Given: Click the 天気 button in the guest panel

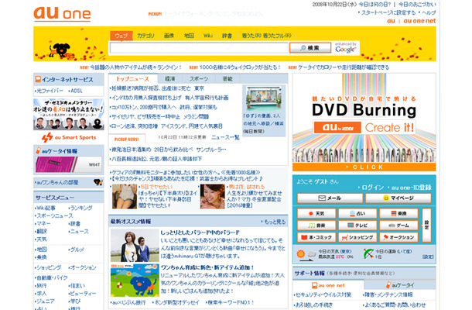Looking at the screenshot, I should pyautogui.click(x=316, y=213).
